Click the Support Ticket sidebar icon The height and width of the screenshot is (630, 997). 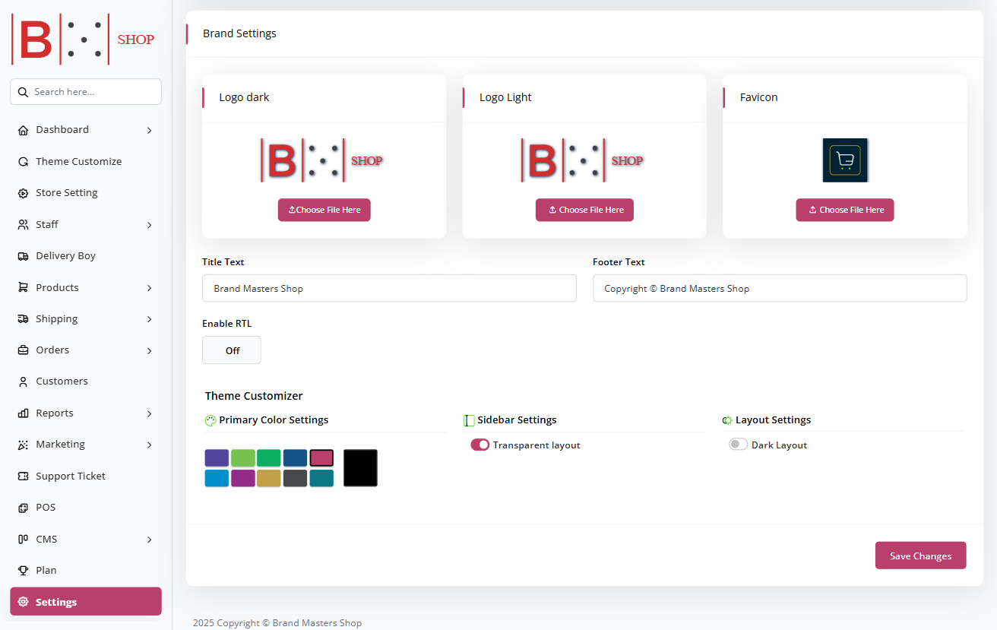[23, 475]
